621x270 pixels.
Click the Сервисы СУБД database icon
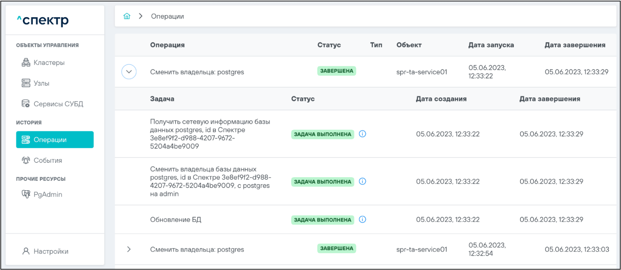click(25, 104)
